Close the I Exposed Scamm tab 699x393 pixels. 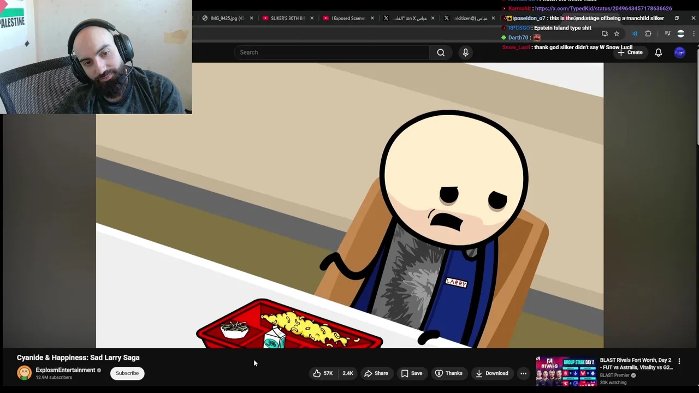(x=372, y=18)
